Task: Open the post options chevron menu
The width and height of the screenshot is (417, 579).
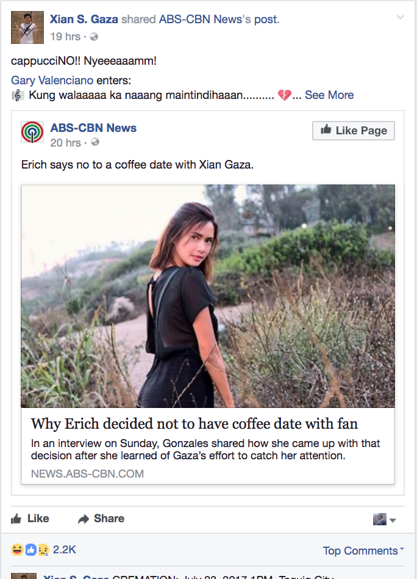Action: (x=400, y=17)
